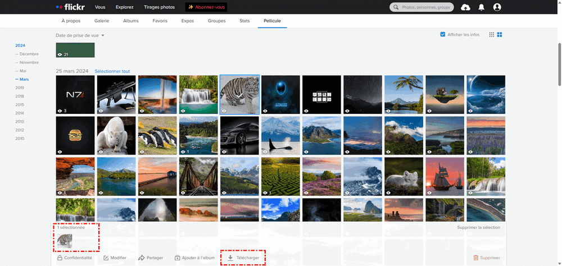Image resolution: width=562 pixels, height=266 pixels.
Task: Open the user account avatar menu
Action: pos(497,7)
